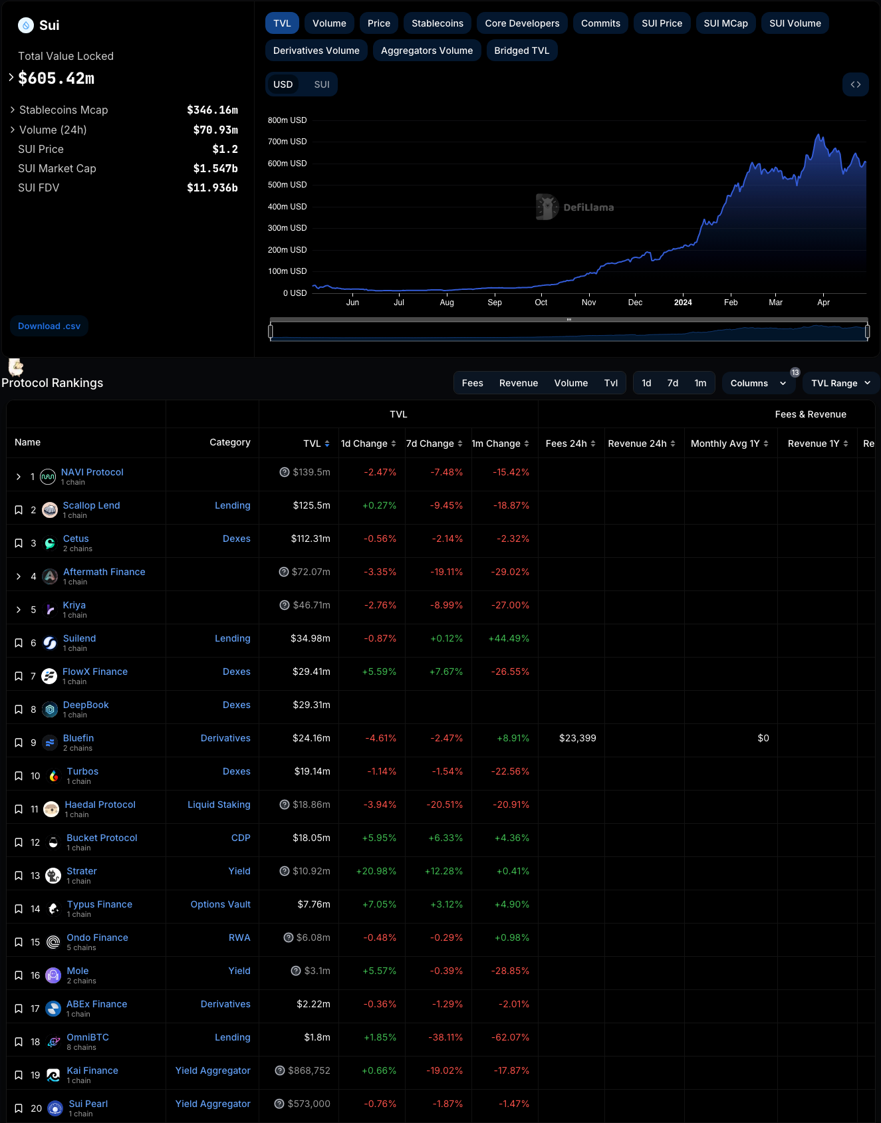Screen dimensions: 881x1123
Task: Select the 7d period tab
Action: [673, 383]
